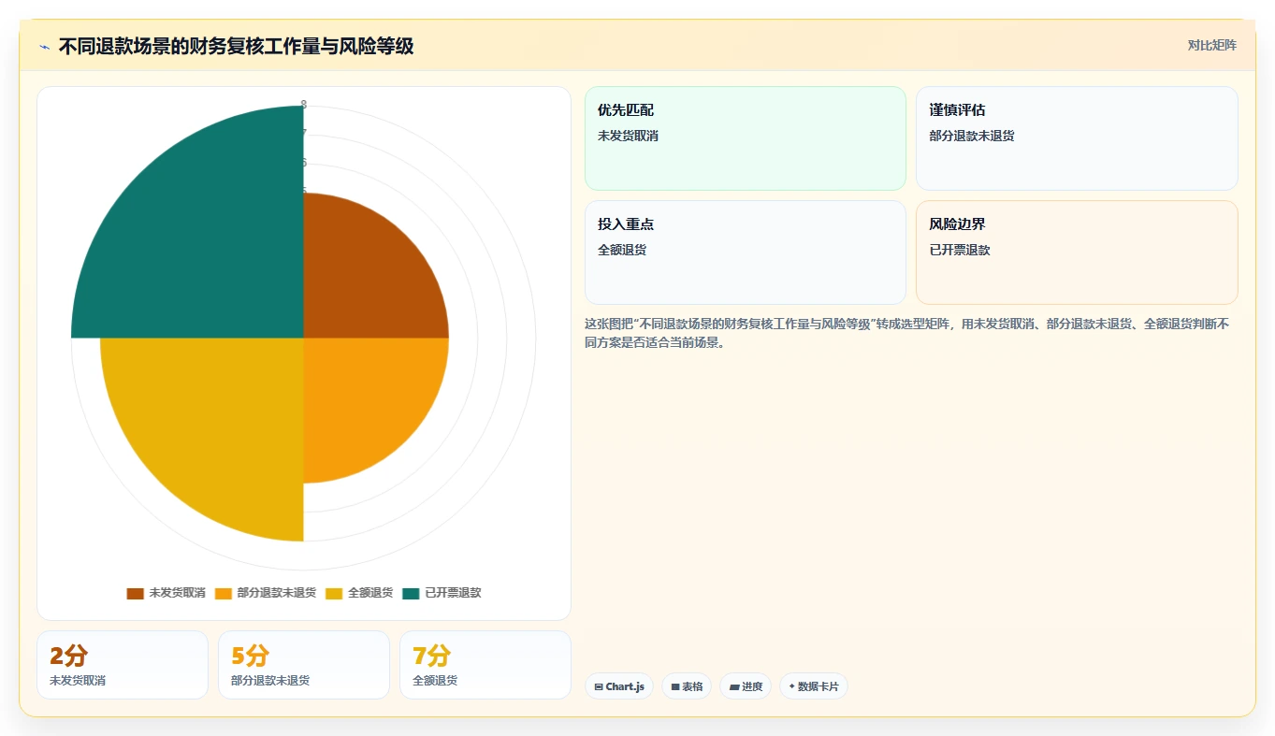Open the 优先匹配 card
1275x736 pixels.
pyautogui.click(x=746, y=138)
